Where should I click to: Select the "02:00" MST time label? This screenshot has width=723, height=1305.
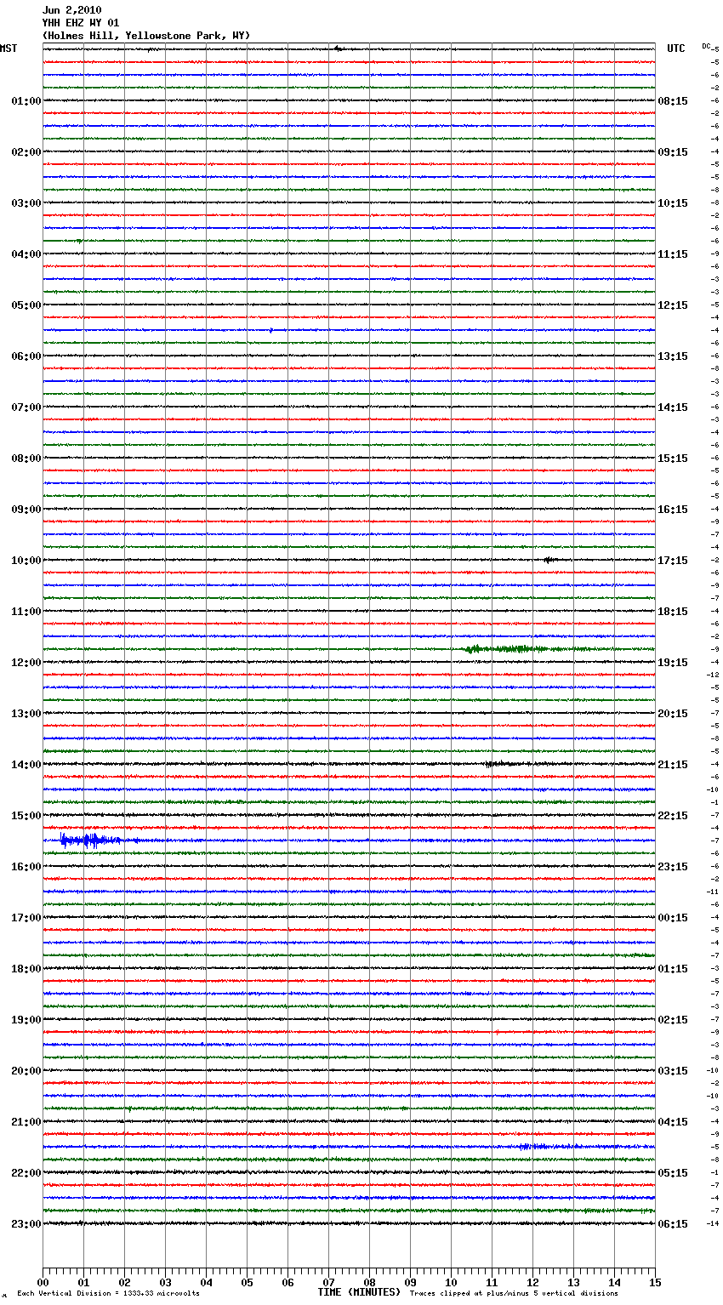(x=26, y=152)
